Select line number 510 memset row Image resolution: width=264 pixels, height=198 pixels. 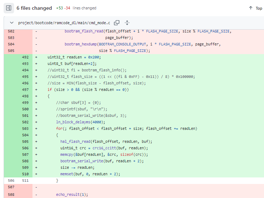25,174
